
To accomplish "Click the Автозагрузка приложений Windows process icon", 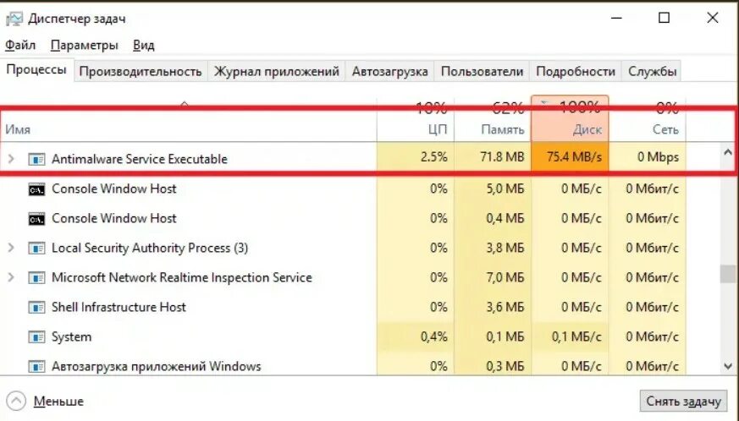I will pos(36,367).
